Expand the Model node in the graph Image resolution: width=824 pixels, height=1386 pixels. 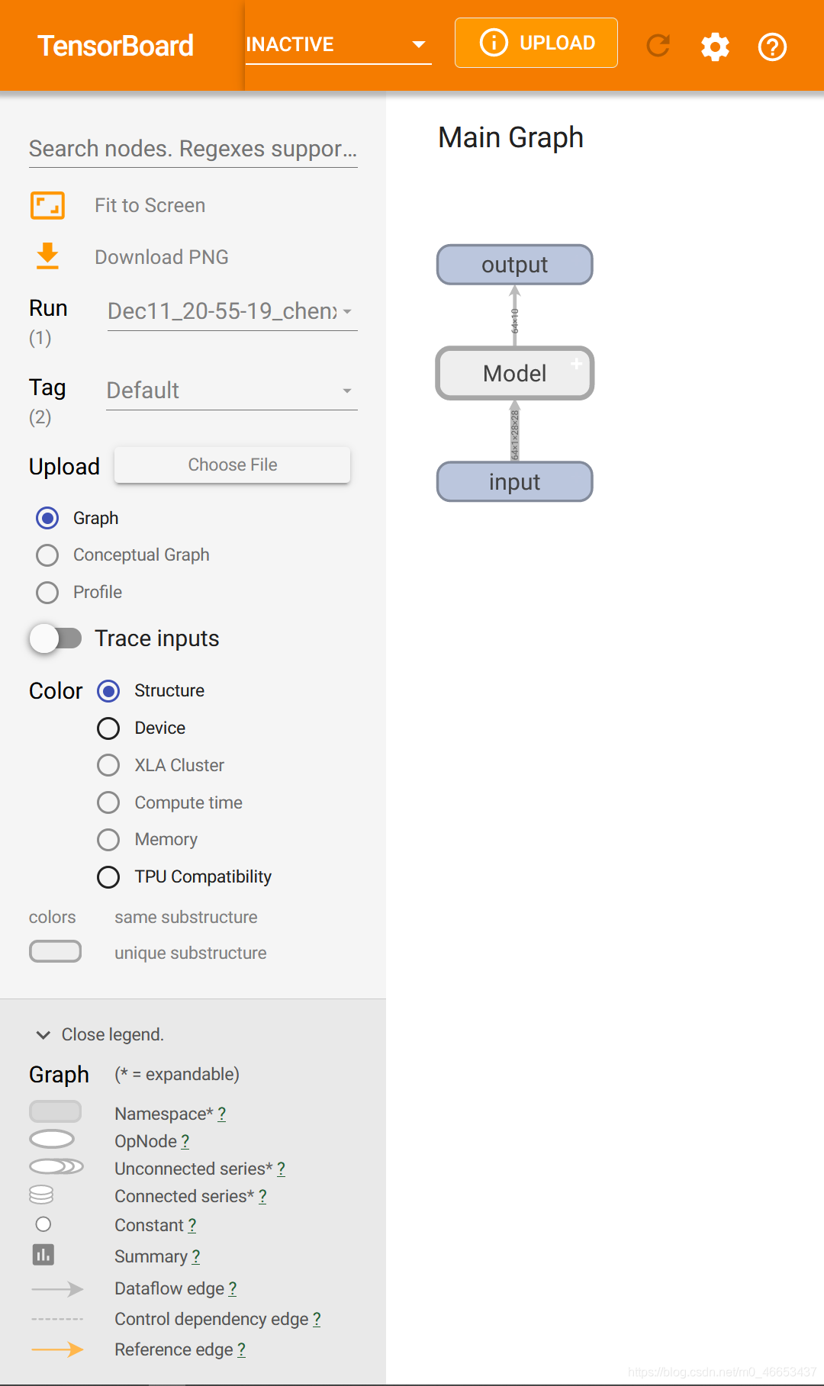tap(576, 363)
